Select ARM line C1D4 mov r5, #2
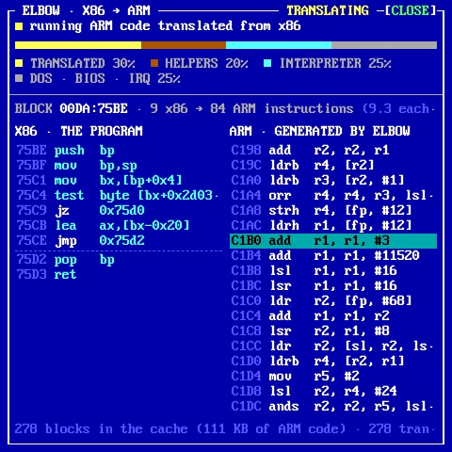The width and height of the screenshot is (452, 452). (x=333, y=376)
